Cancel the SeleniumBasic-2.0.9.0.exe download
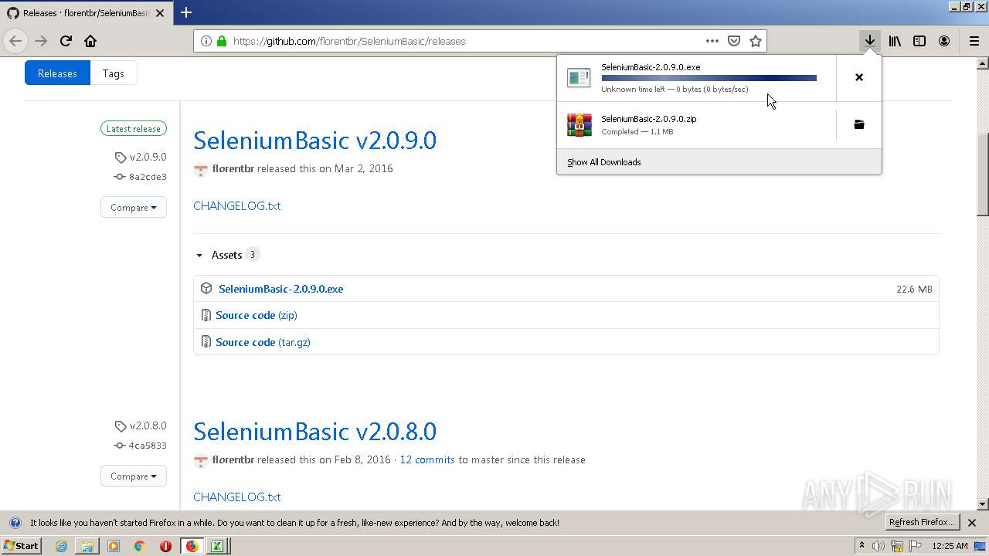 [x=858, y=77]
